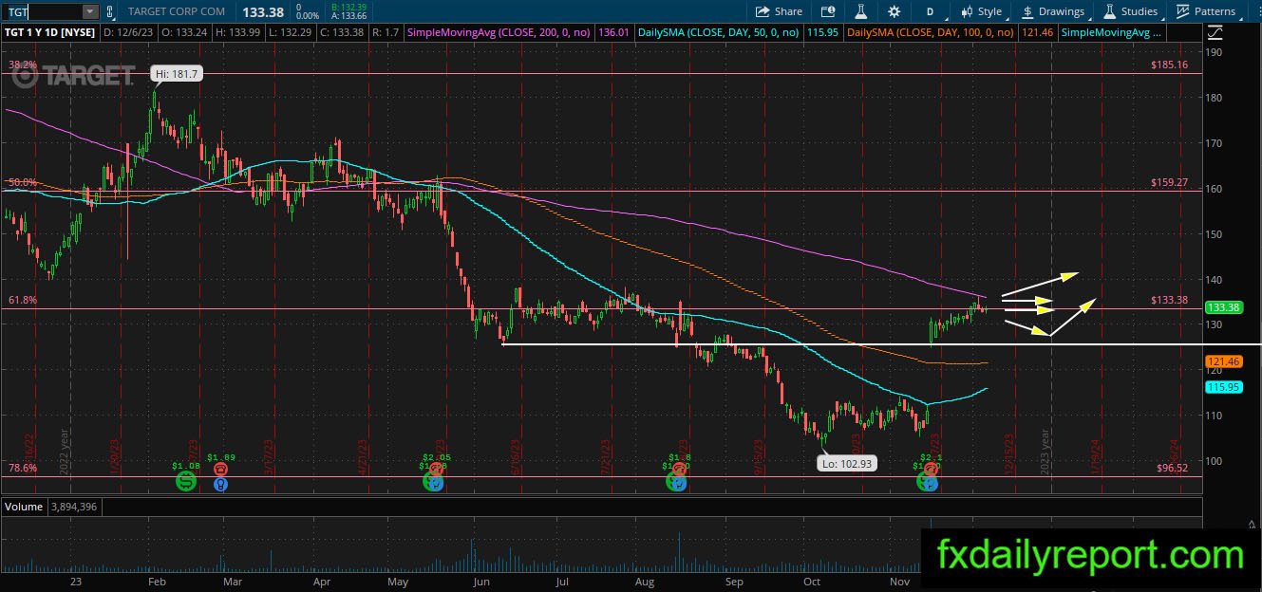Click the TGT symbol input field
This screenshot has height=592, width=1262.
42,11
